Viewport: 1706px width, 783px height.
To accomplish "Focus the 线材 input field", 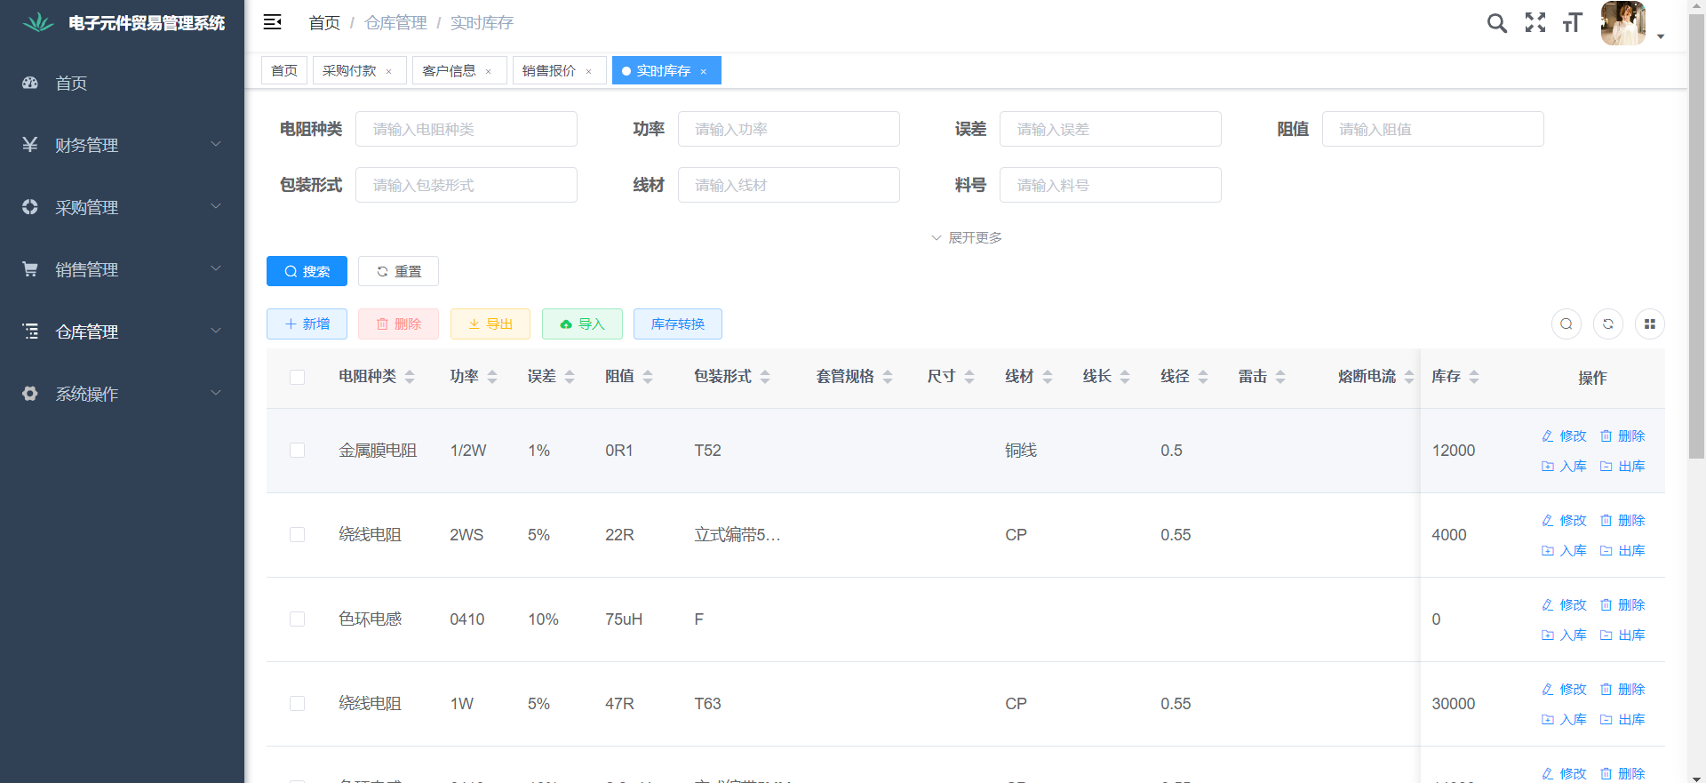I will 789,185.
